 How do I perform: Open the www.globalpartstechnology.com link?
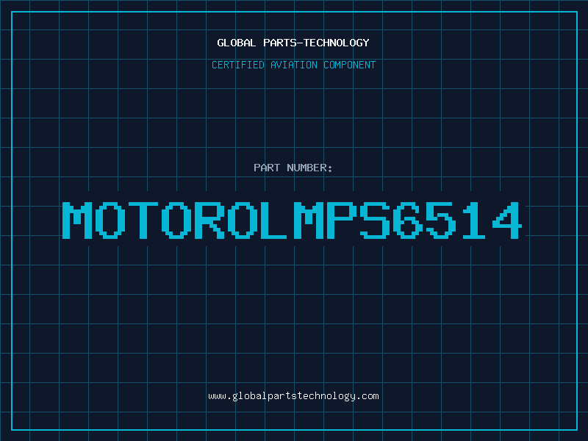click(x=293, y=396)
